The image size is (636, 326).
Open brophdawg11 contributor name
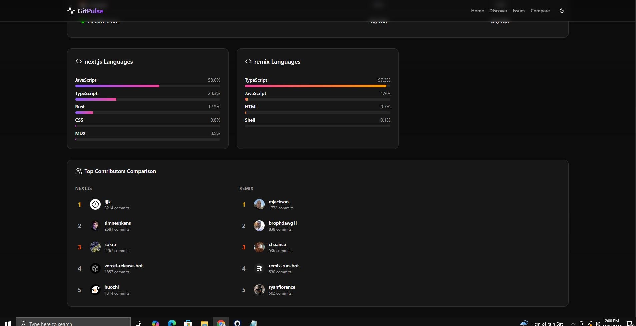pos(282,223)
